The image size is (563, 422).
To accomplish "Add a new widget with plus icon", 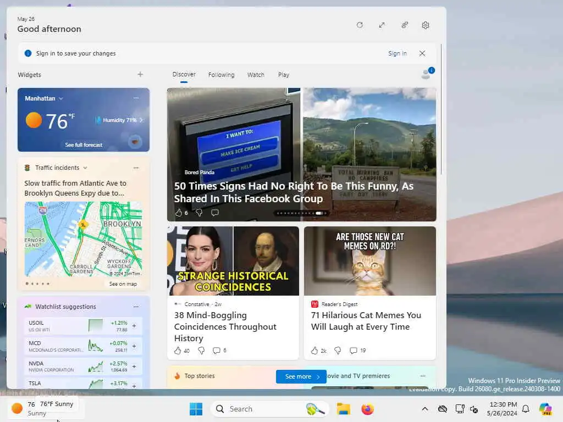I will pyautogui.click(x=140, y=74).
